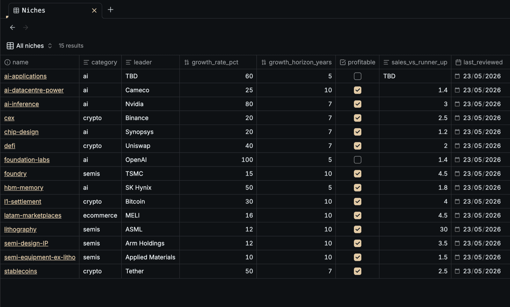Click calendar icon in ai-datacentre-power row
Image resolution: width=510 pixels, height=307 pixels.
pyautogui.click(x=457, y=90)
